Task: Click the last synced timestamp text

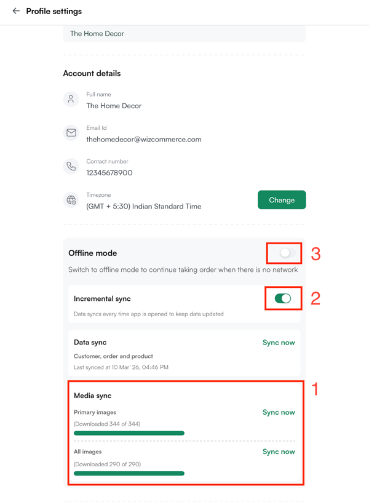Action: [x=121, y=367]
